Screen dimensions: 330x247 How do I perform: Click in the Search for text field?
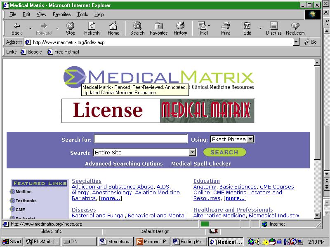(x=141, y=139)
